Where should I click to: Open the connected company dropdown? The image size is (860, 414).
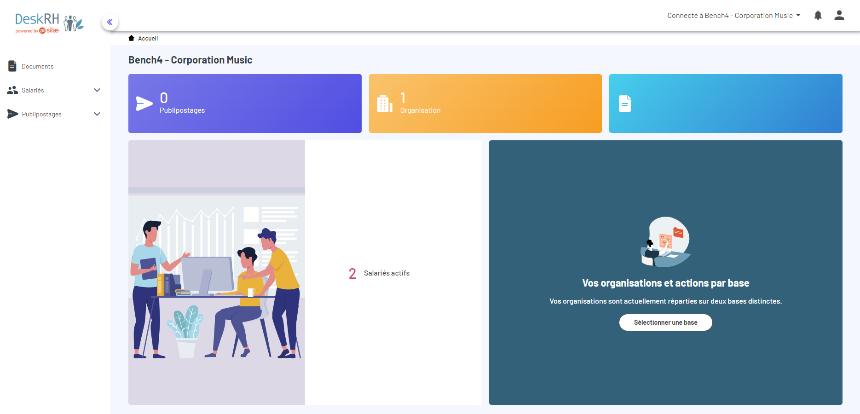pos(734,16)
